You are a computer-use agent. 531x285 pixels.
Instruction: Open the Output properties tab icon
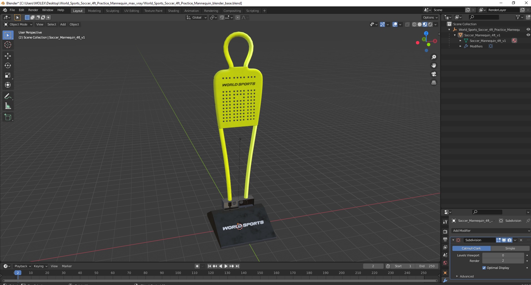445,240
